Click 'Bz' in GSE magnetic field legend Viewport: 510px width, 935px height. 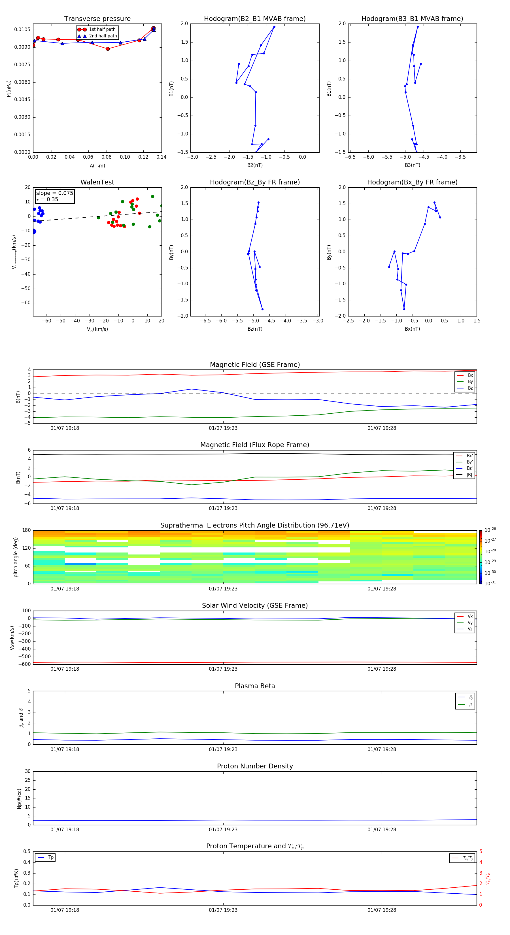click(x=470, y=388)
